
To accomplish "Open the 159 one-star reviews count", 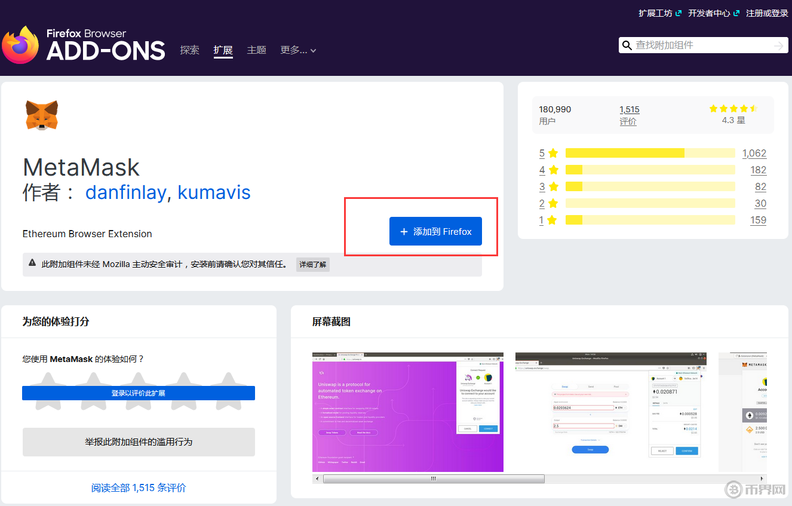I will pyautogui.click(x=759, y=220).
